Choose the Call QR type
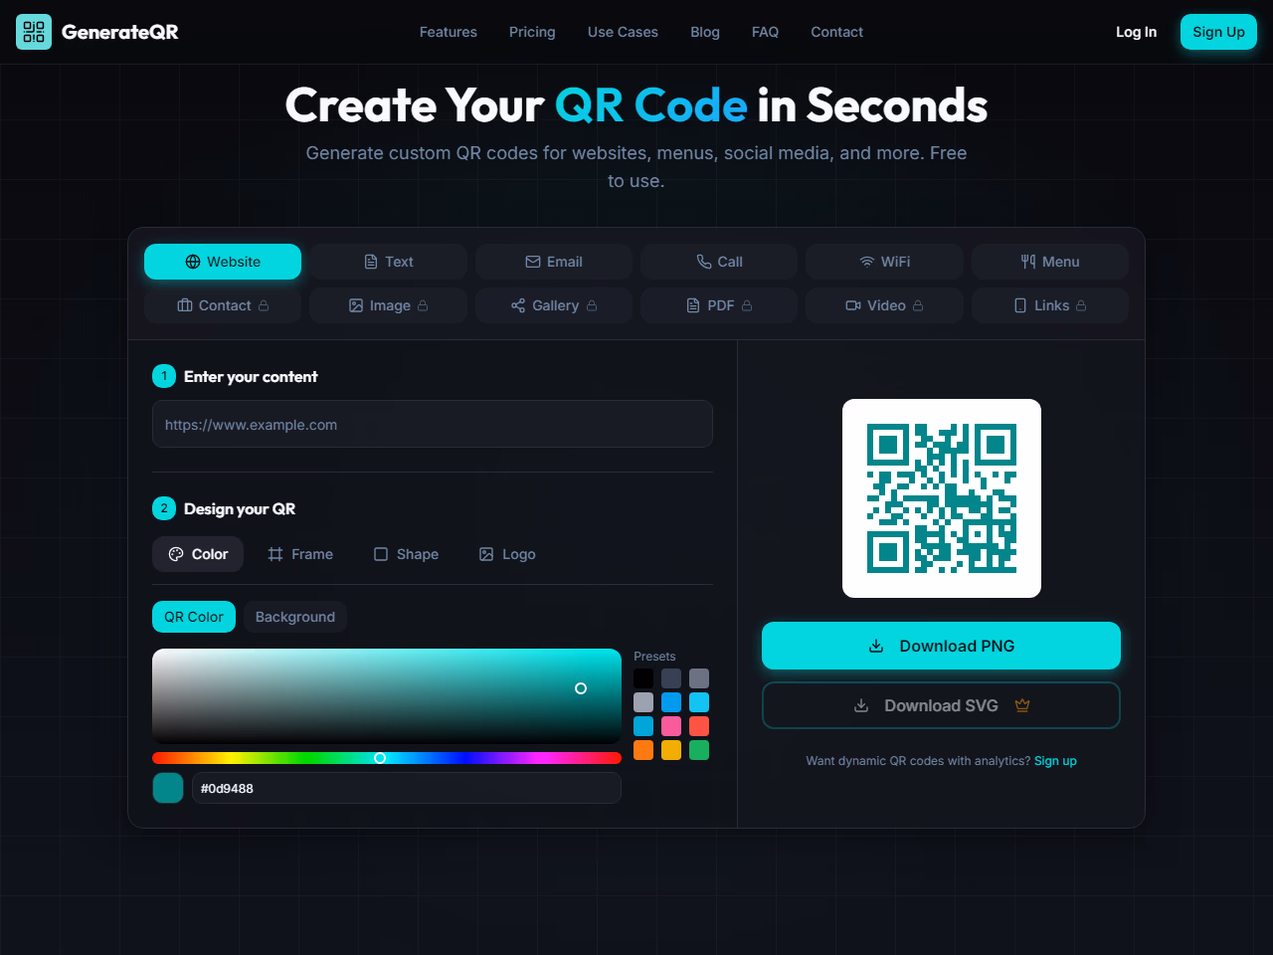The height and width of the screenshot is (955, 1273). click(719, 262)
